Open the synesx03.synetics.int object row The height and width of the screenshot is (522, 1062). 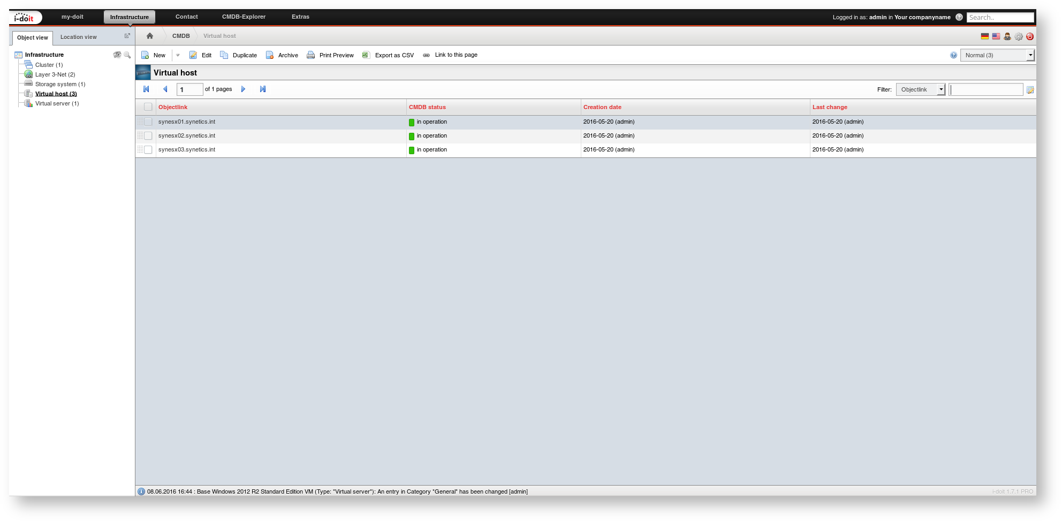coord(586,150)
